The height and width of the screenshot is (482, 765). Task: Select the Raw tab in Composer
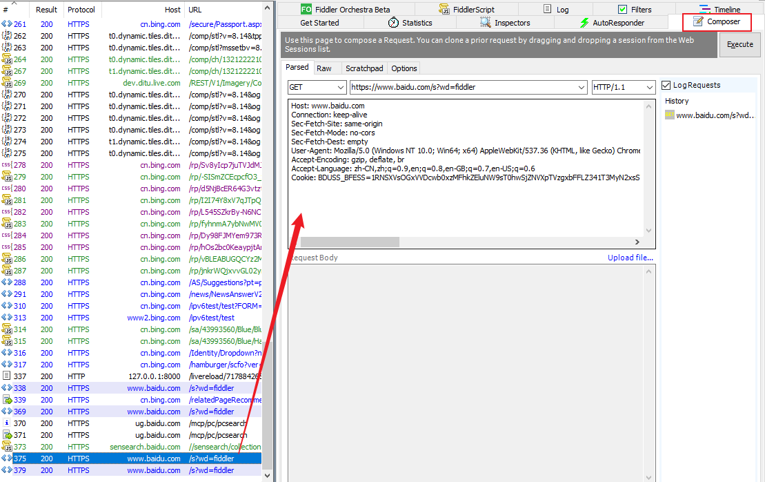pyautogui.click(x=324, y=68)
